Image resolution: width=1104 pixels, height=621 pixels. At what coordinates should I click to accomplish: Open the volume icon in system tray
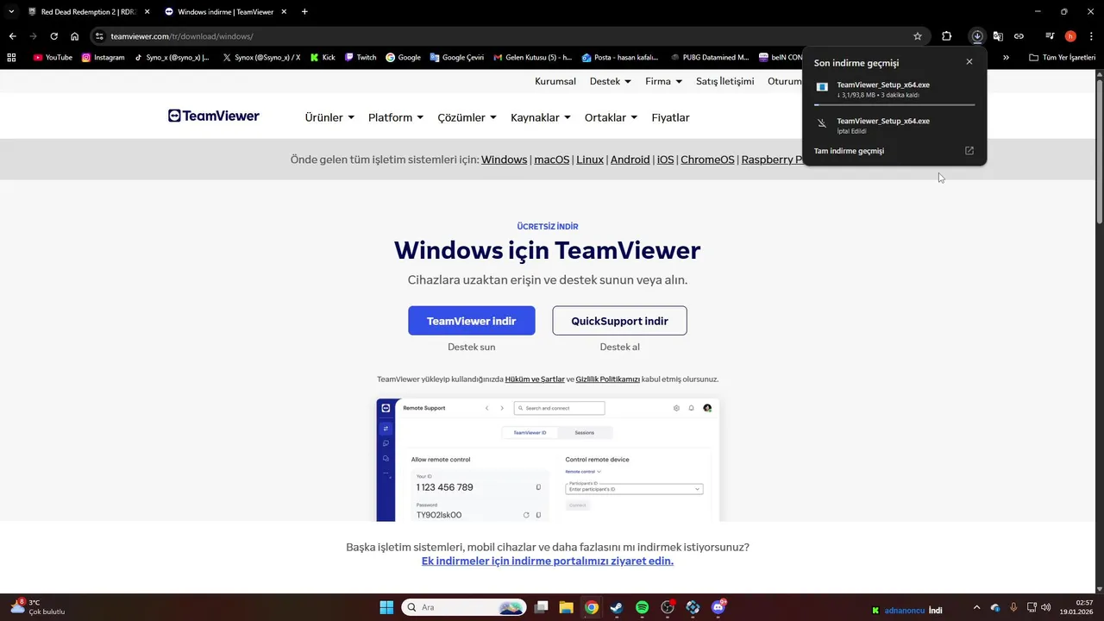(x=1046, y=607)
